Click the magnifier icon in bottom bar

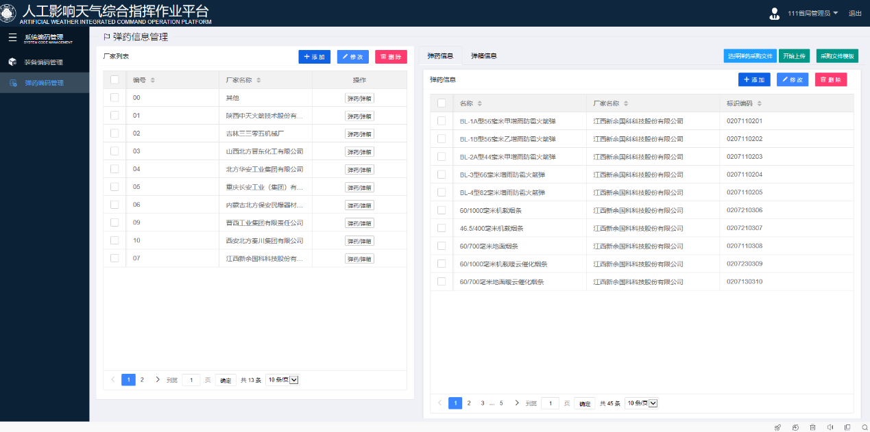click(x=864, y=427)
